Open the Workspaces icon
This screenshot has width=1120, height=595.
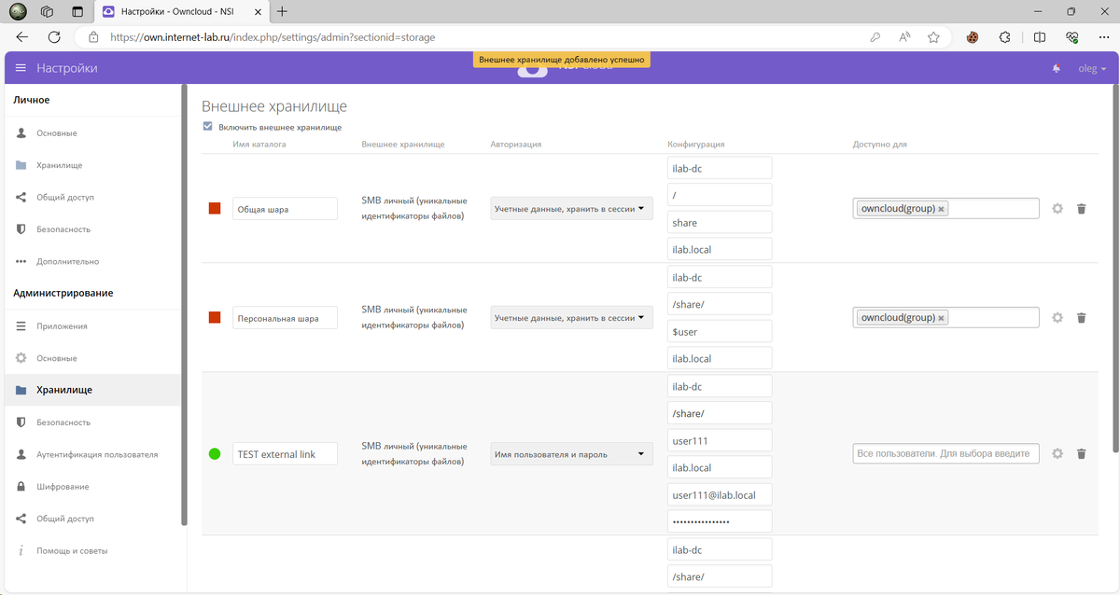[x=48, y=12]
